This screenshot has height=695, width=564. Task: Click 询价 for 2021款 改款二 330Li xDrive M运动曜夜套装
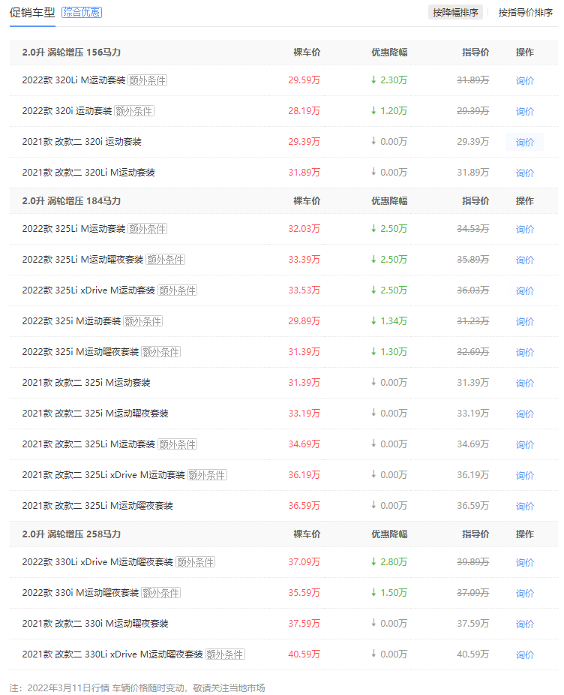525,654
